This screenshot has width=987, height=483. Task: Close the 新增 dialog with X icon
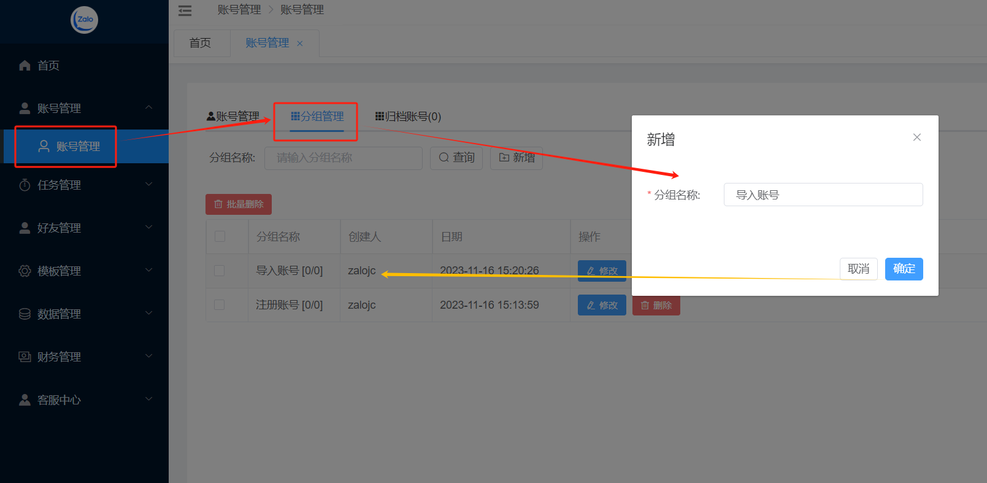click(x=916, y=137)
